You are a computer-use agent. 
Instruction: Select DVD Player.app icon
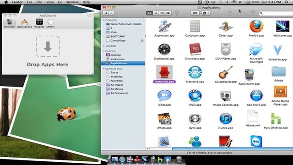(226, 49)
